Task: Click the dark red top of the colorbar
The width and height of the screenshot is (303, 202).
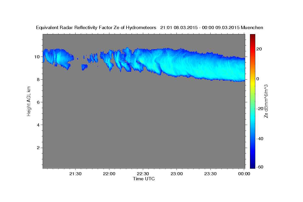Action: 252,36
